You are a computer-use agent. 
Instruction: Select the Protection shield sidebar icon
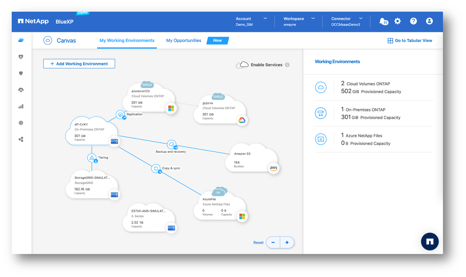click(x=21, y=73)
